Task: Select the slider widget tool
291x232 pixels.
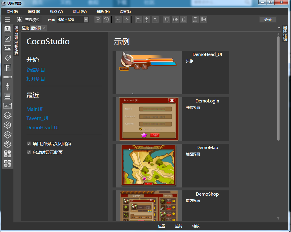Action: (7, 86)
